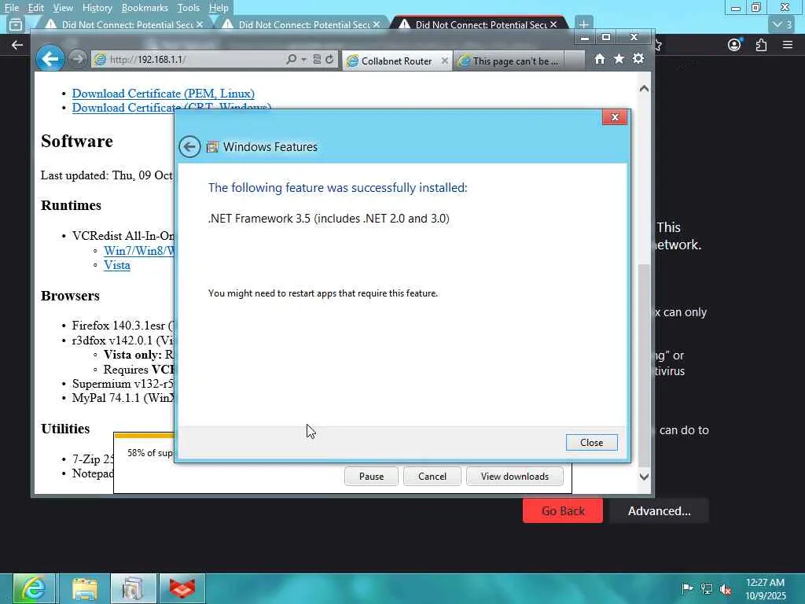
Task: Maximize the Internet Explorer window
Action: click(606, 37)
